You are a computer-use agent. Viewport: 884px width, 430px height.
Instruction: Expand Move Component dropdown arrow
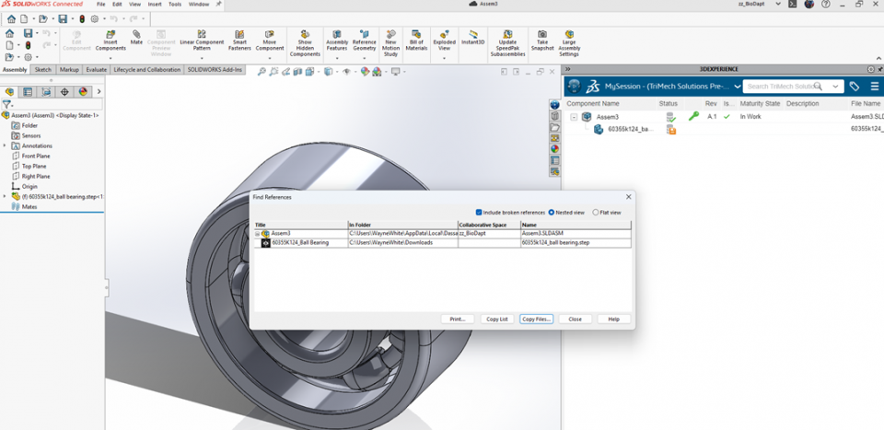[x=270, y=58]
